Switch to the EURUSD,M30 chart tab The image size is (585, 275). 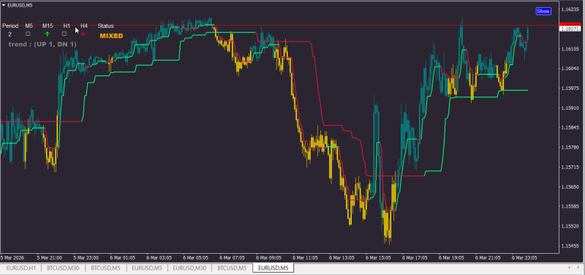tap(190, 268)
